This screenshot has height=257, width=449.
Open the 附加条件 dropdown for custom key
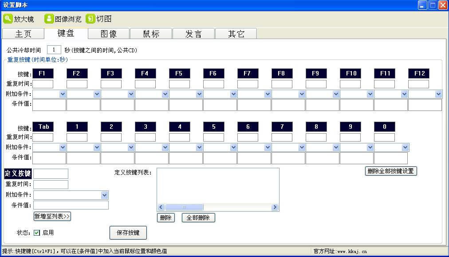[x=105, y=195]
